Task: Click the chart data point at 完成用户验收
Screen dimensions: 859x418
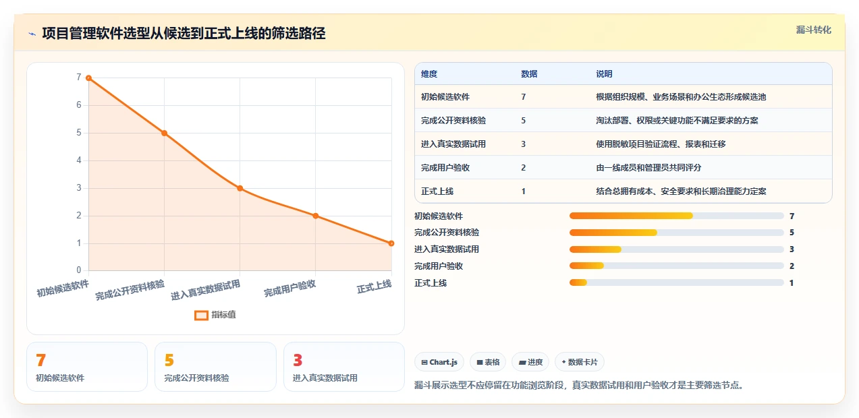Action: 315,216
